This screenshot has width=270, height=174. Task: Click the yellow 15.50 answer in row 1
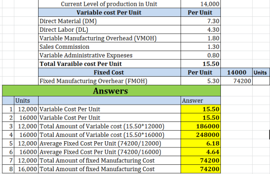coord(201,109)
